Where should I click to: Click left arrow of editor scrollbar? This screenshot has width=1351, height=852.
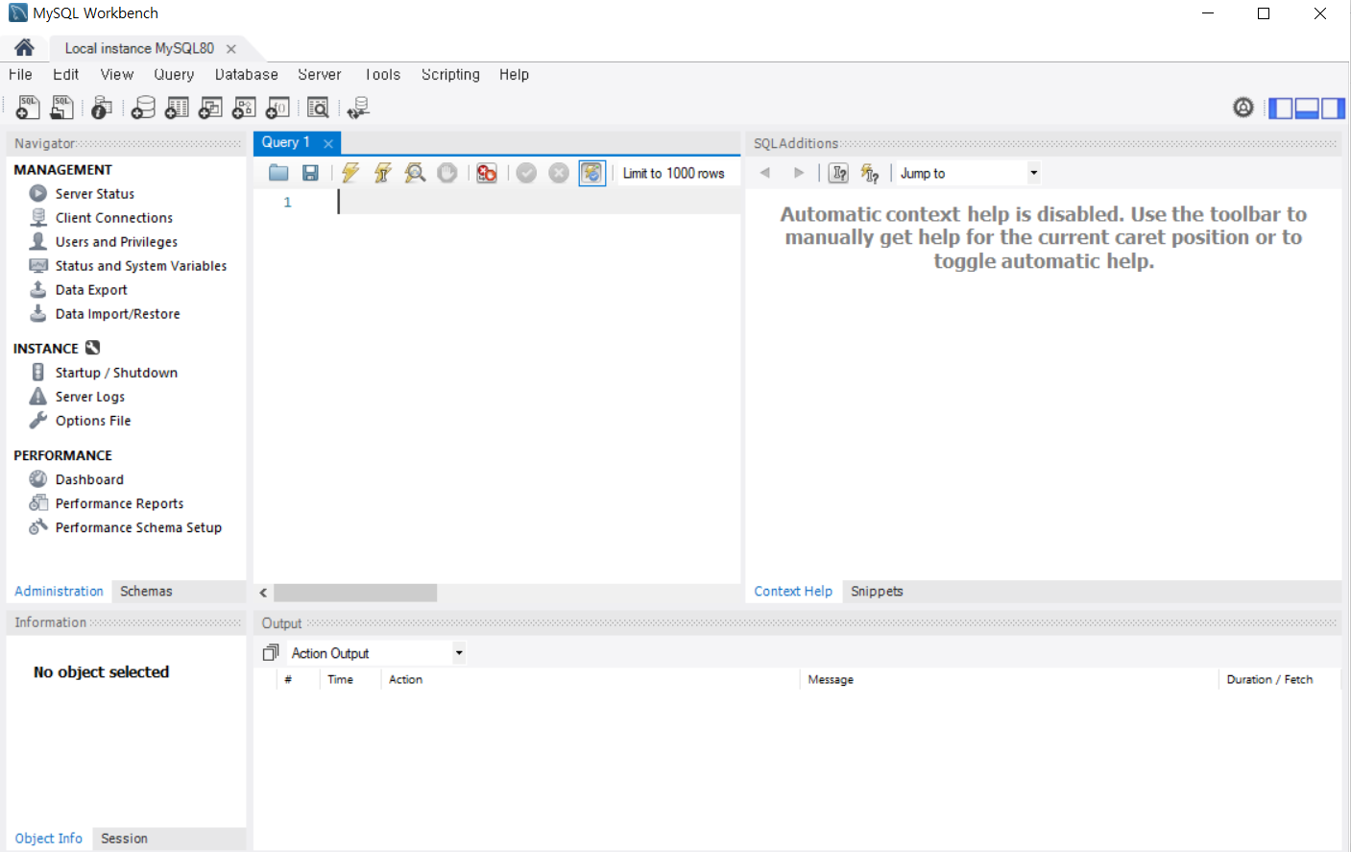[263, 593]
